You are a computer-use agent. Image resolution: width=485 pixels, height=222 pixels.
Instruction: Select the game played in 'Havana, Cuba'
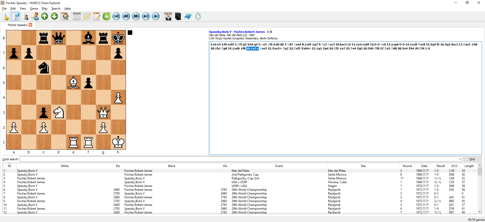tap(240, 182)
